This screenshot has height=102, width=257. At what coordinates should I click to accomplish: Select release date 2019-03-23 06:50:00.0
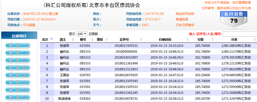coord(39,19)
